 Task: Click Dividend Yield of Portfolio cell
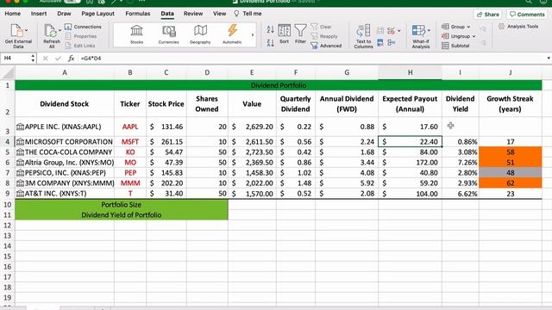pyautogui.click(x=122, y=215)
